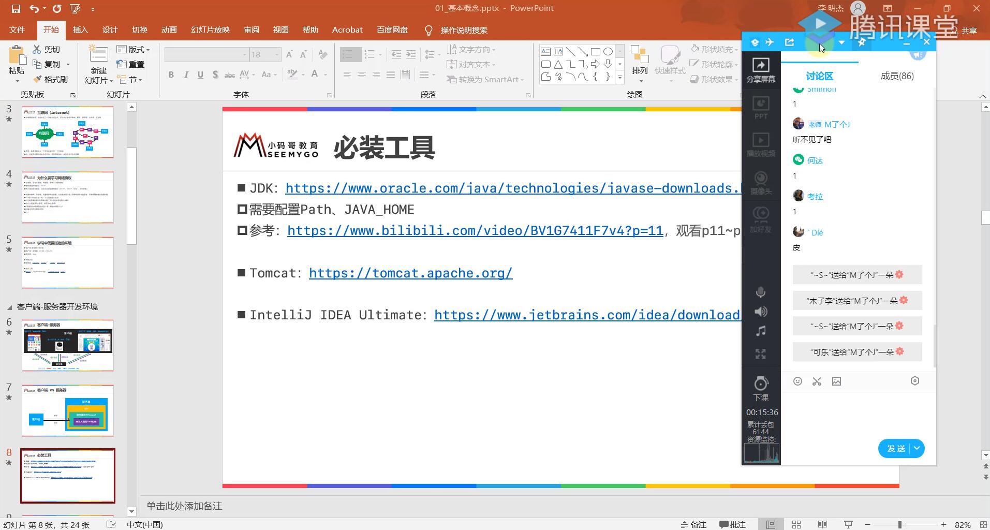
Task: Open the 文字方向 text direction dropdown
Action: click(x=471, y=49)
